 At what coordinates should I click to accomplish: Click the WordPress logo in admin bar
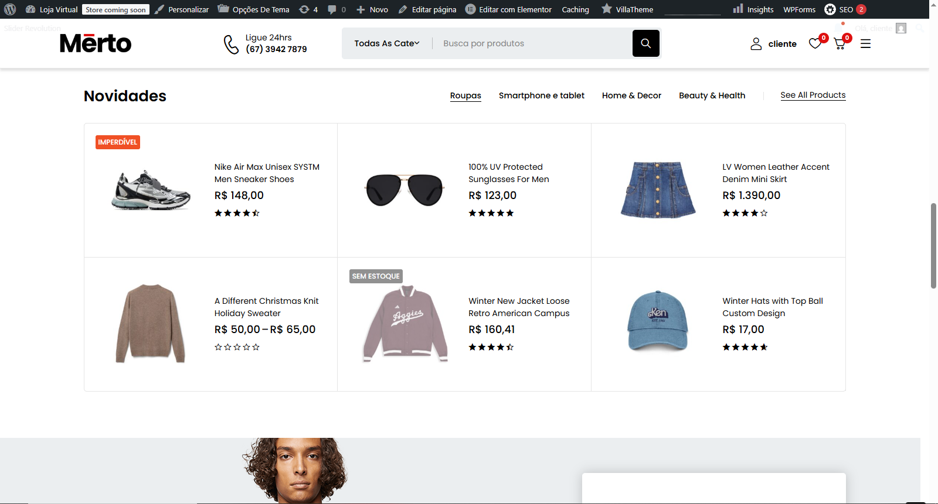[x=10, y=9]
